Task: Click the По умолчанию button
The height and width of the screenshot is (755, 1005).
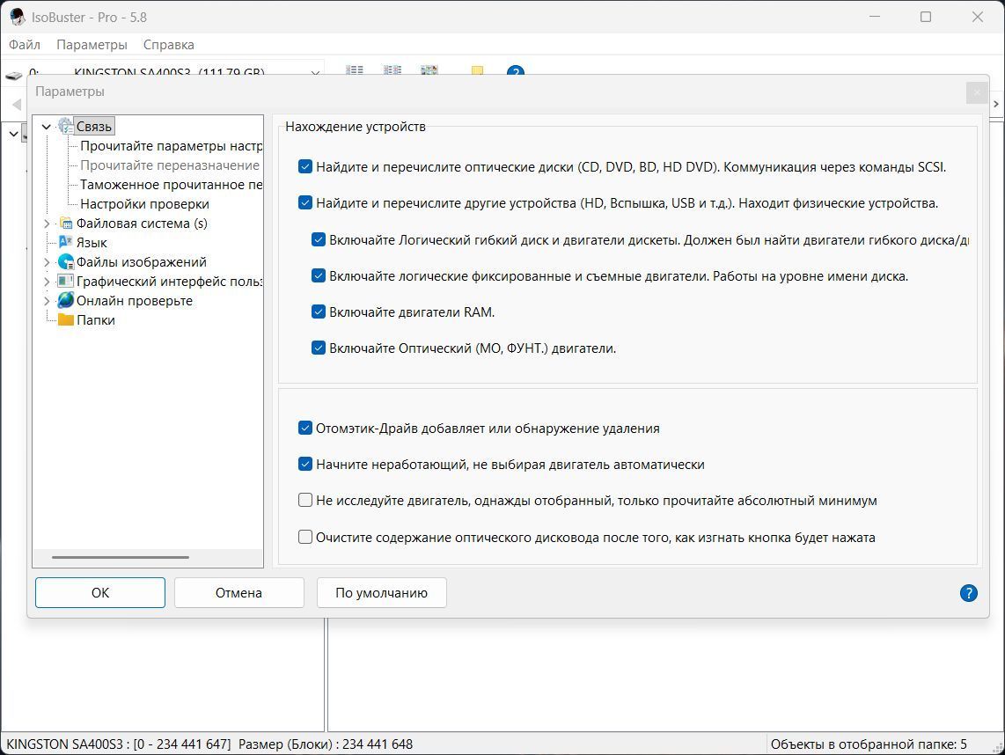Action: tap(381, 593)
